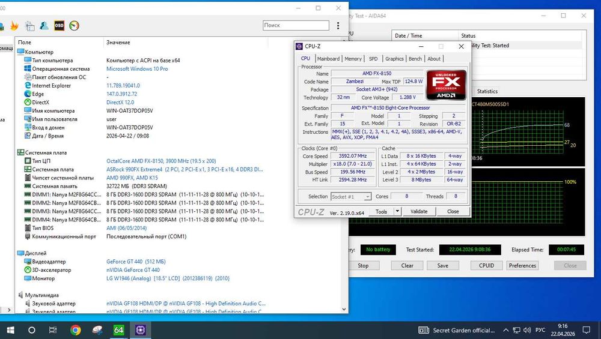
Task: Click the Дата / Время row icon
Action: pos(28,136)
